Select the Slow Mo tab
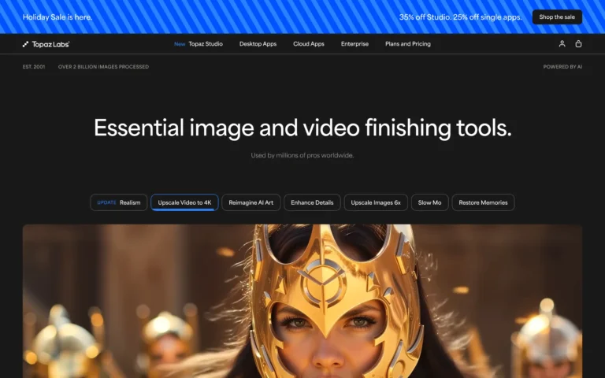The height and width of the screenshot is (378, 605). point(430,202)
